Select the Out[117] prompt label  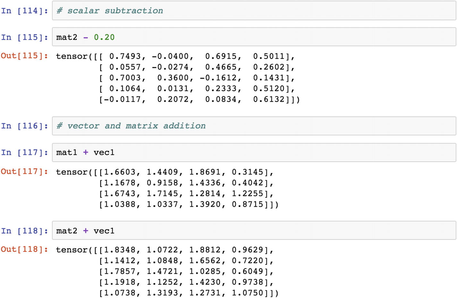[24, 171]
